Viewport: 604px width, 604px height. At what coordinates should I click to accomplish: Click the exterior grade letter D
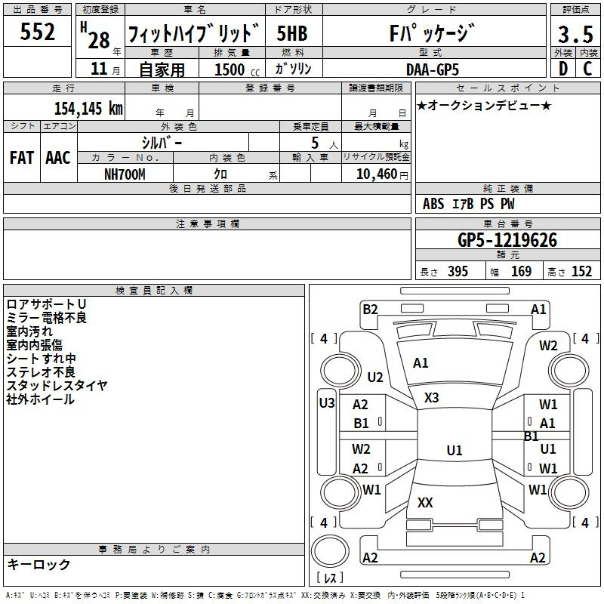point(562,69)
